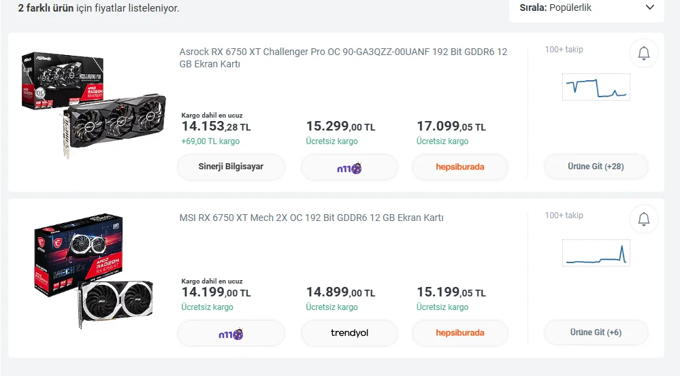Click the sort dropdown chevron arrow
The height and width of the screenshot is (376, 680).
coord(649,8)
